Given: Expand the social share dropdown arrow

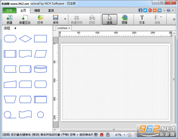Looking at the screenshot, I should tap(164, 10).
